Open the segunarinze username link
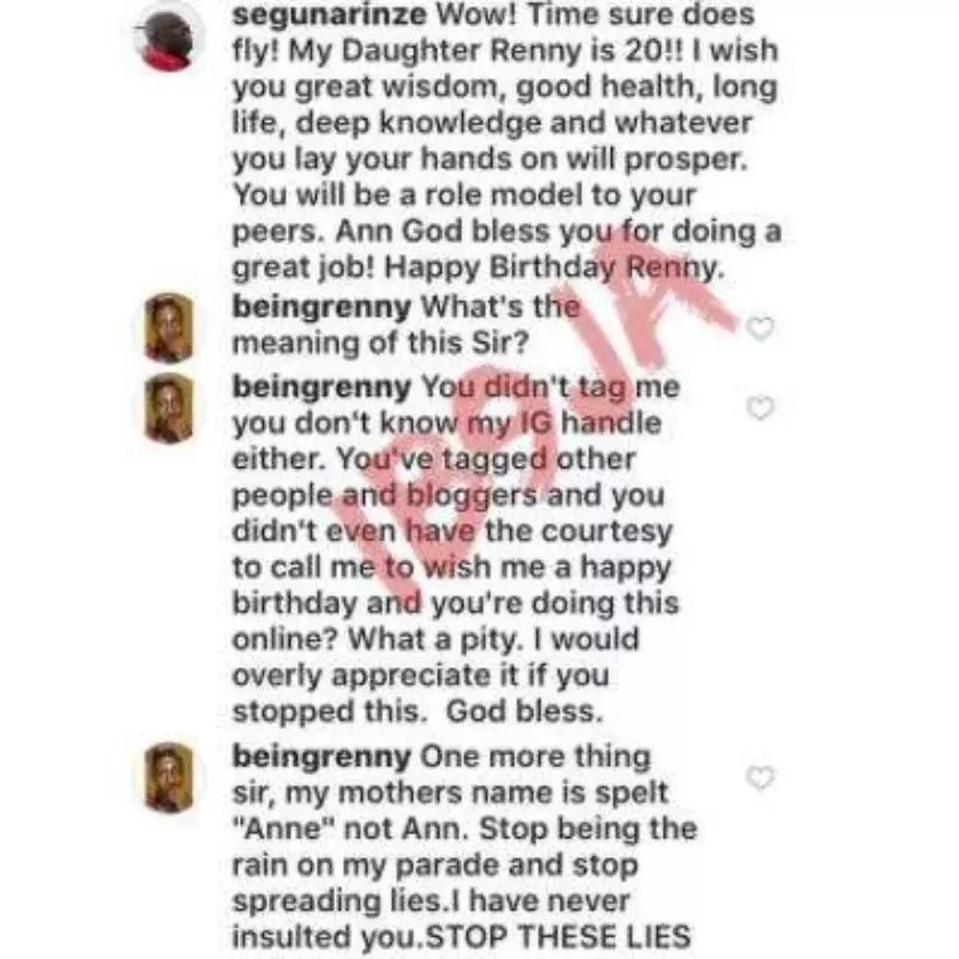 pyautogui.click(x=329, y=15)
